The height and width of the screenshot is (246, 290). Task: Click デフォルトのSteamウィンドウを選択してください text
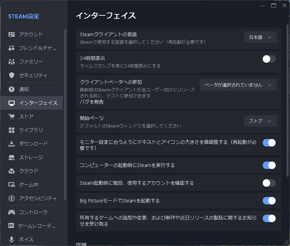[x=131, y=126]
